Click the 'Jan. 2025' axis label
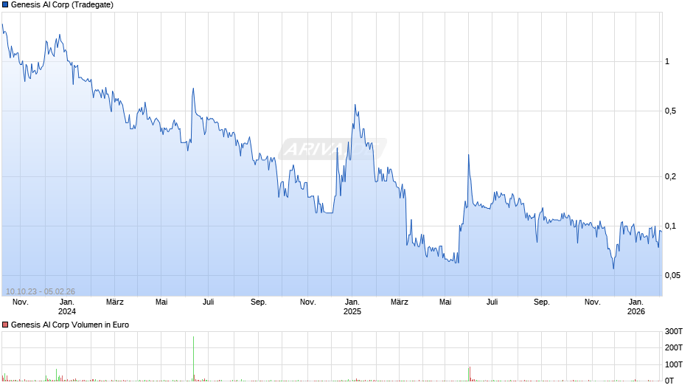This screenshot has width=693, height=388. (352, 307)
